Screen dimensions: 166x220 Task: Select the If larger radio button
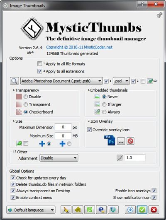click(104, 104)
